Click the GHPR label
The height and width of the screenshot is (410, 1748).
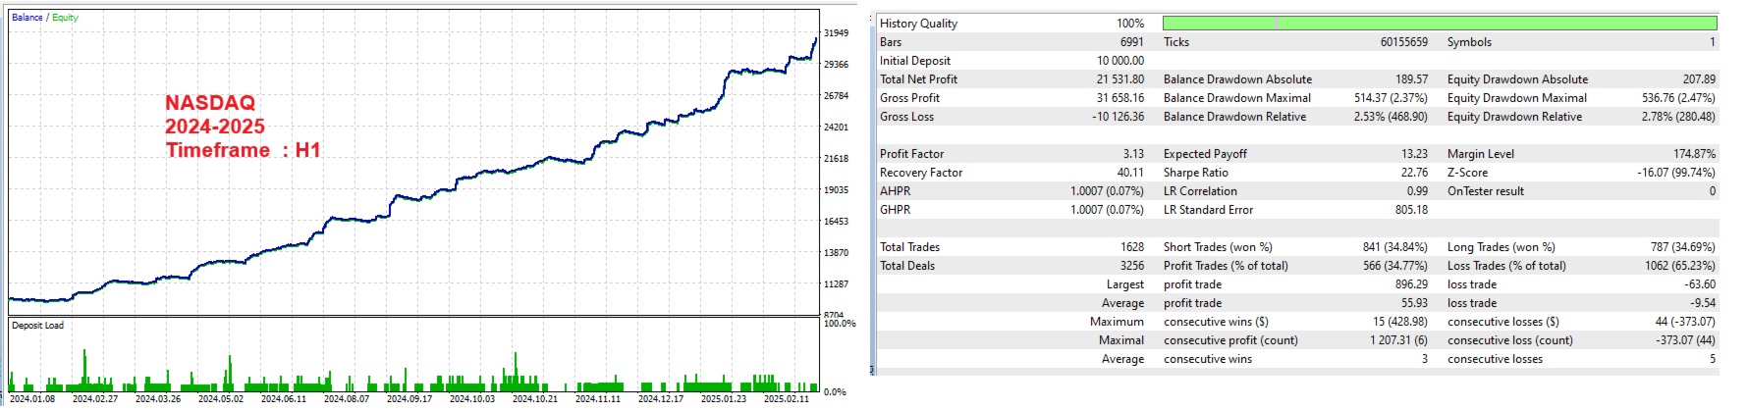tap(896, 210)
